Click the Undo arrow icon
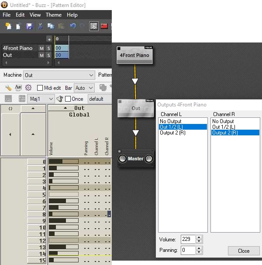Viewport: 262px width, 265px height. 72,26
